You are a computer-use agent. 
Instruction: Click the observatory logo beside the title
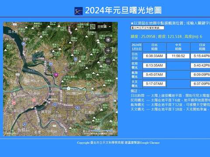(78, 11)
